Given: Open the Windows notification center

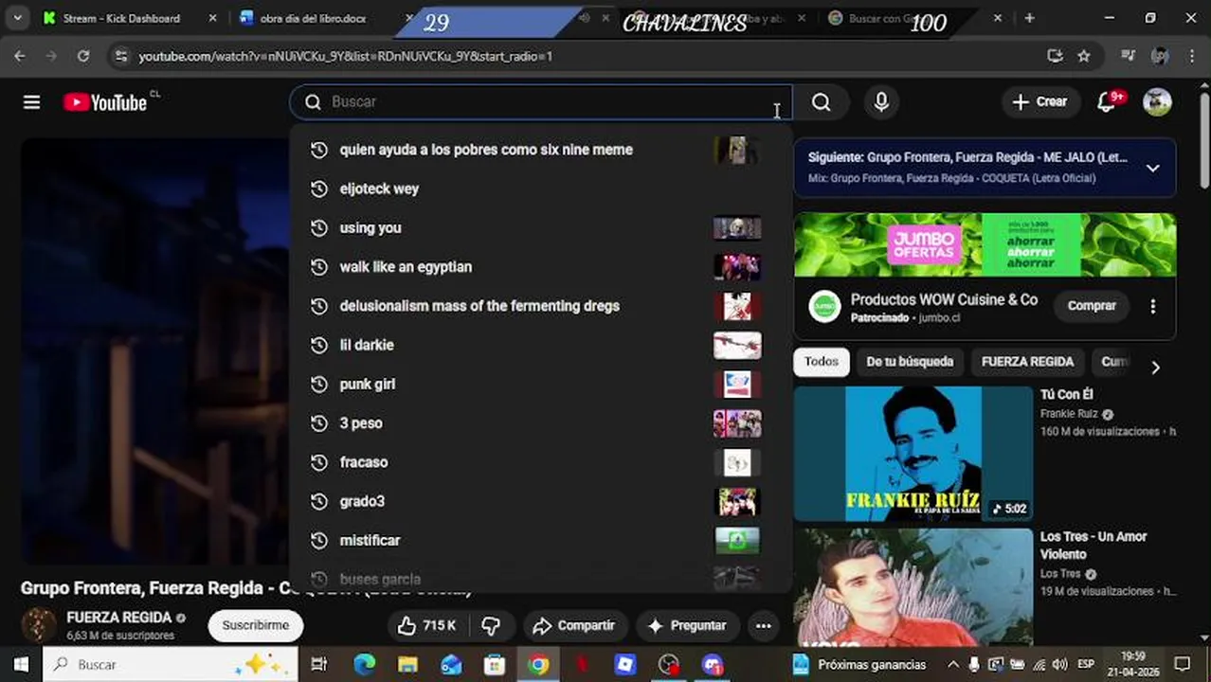Looking at the screenshot, I should 1183,664.
